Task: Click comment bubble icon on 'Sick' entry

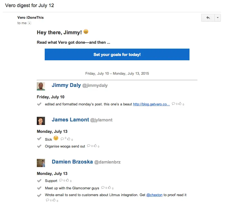Action: (62, 139)
